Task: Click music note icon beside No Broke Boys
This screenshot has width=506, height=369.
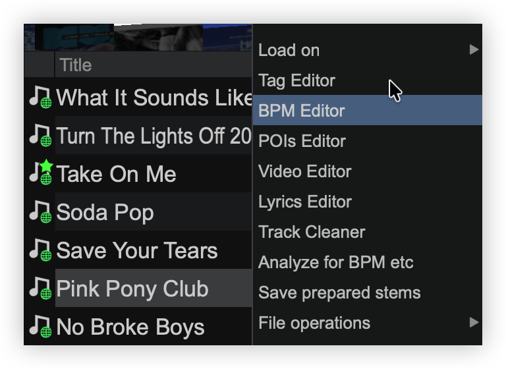Action: 40,327
